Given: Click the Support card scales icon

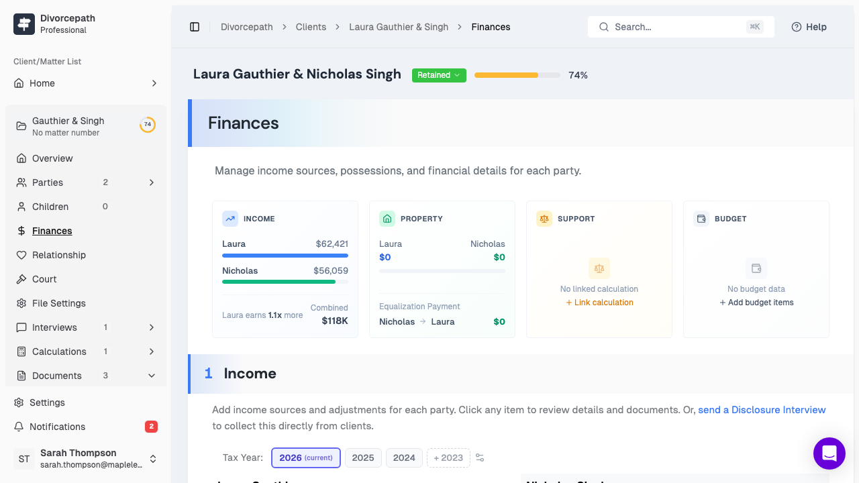Looking at the screenshot, I should click(544, 219).
